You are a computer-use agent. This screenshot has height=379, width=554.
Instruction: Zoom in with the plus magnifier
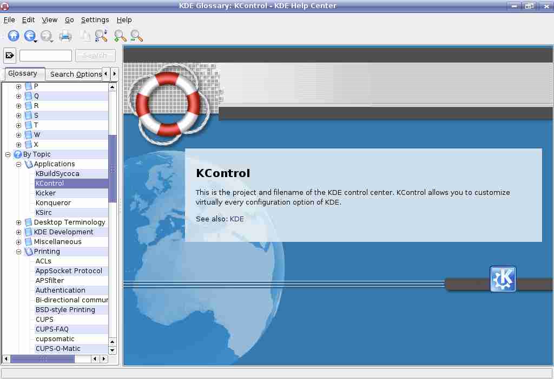coord(120,36)
